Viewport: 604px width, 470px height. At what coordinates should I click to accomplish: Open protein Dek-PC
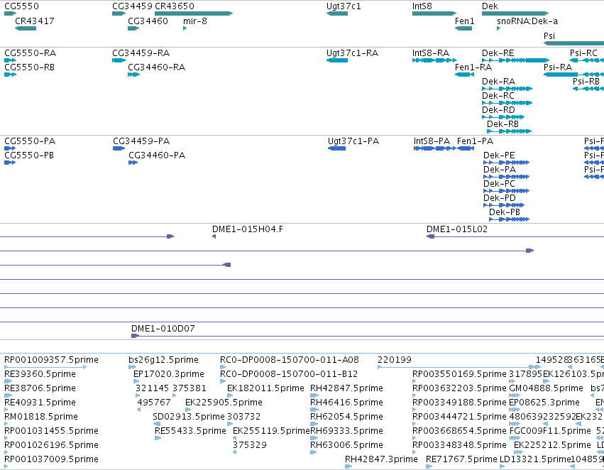pos(507,191)
